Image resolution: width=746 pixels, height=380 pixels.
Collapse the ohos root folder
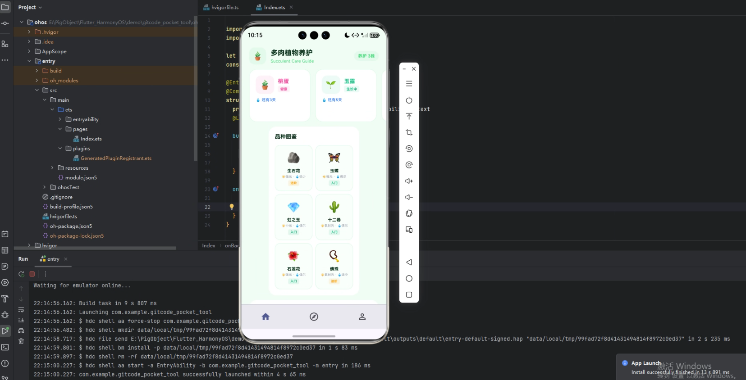pos(21,22)
